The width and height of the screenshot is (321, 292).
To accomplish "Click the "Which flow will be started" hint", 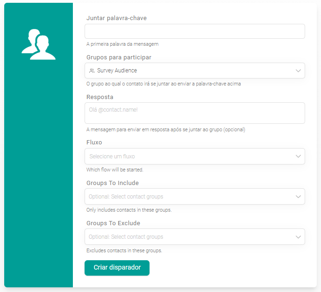I will tap(114, 170).
